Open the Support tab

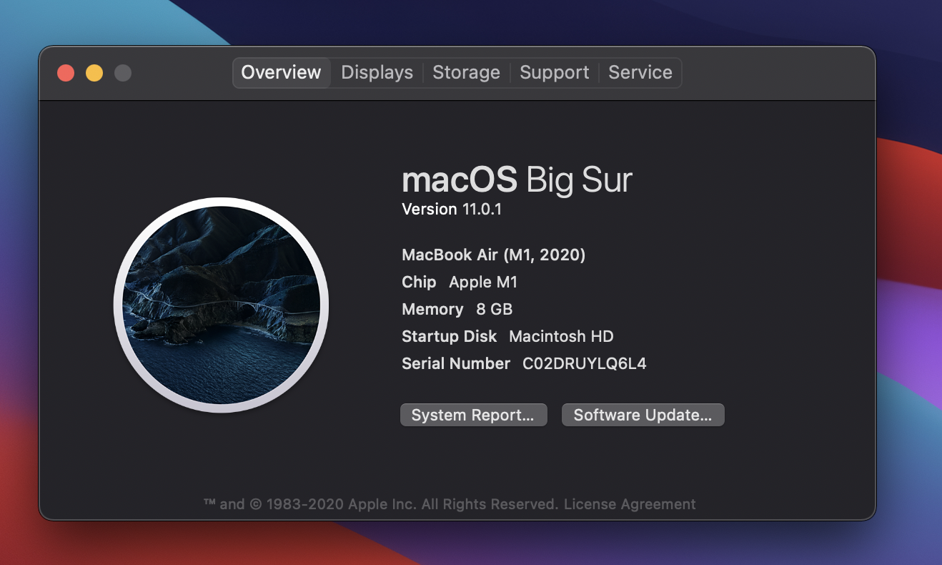pyautogui.click(x=554, y=72)
